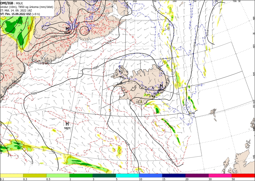The width and height of the screenshot is (255, 181).
Task: Click the olive 0.3–0.5 legend color segment
Action: point(35,175)
